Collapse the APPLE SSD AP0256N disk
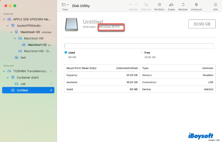222x142 pixels. pos(4,19)
